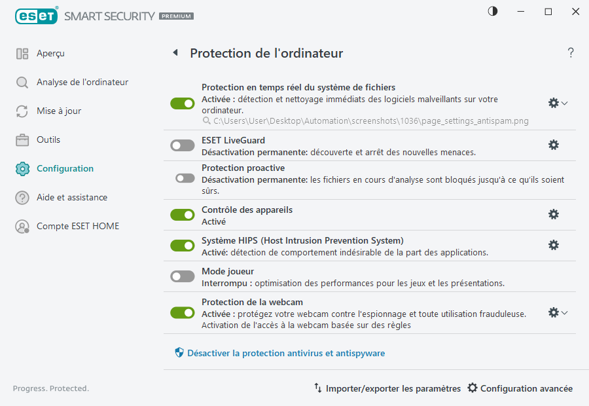Expand the real-time protection gear dropdown arrow
Screen dimensions: 589x406
[563, 103]
